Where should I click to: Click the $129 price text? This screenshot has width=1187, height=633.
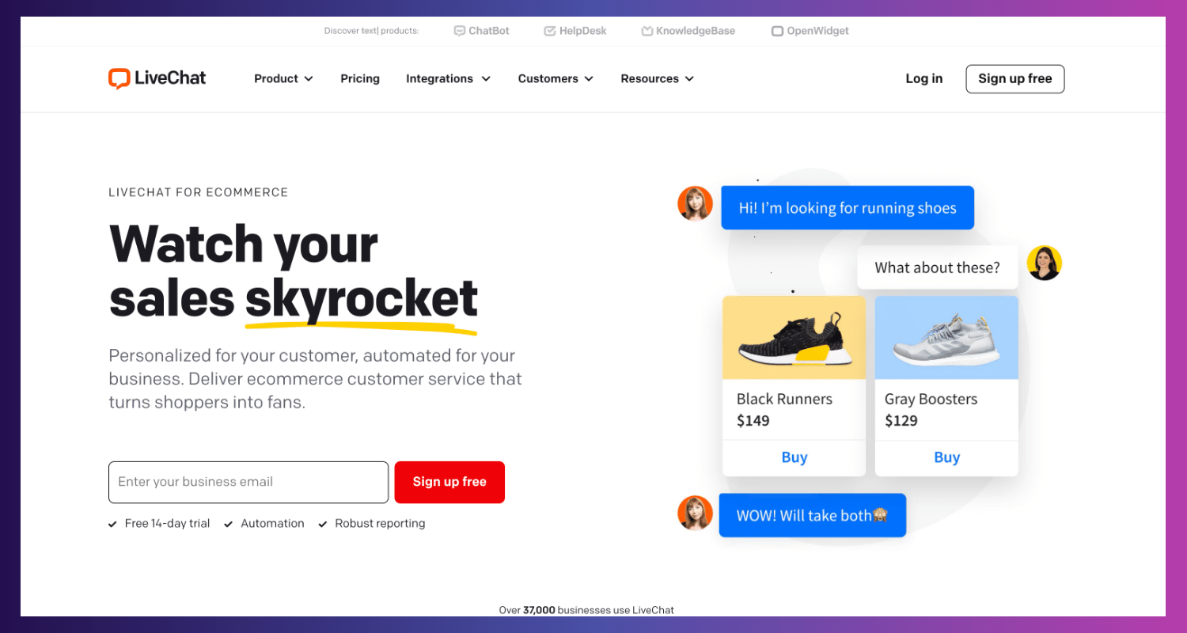pyautogui.click(x=901, y=420)
